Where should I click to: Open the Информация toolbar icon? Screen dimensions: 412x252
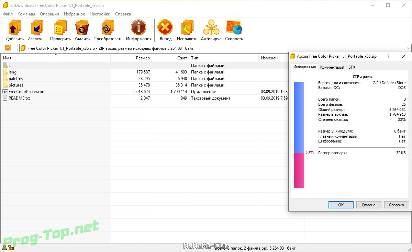(x=138, y=27)
